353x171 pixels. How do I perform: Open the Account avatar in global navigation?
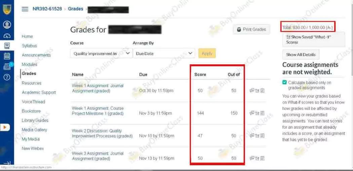coord(7,25)
